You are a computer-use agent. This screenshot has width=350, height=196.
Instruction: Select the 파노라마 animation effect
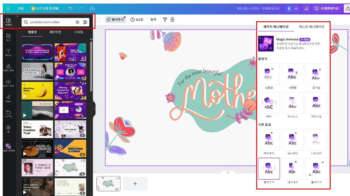(x=293, y=142)
